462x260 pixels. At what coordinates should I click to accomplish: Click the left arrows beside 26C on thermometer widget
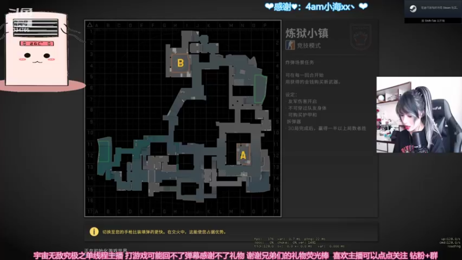click(24, 44)
